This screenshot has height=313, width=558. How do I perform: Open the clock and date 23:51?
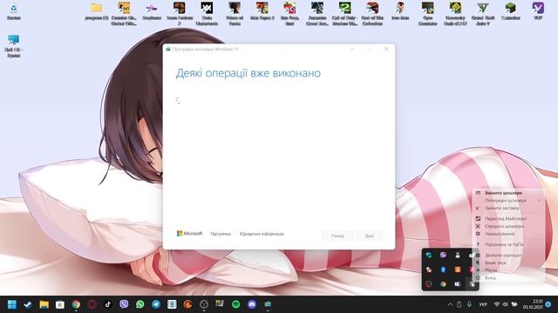coord(533,304)
